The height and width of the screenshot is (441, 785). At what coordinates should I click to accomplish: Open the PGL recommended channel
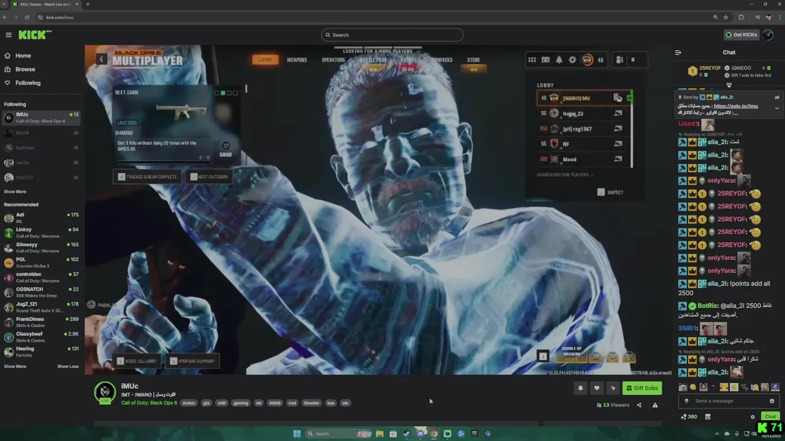click(x=42, y=262)
